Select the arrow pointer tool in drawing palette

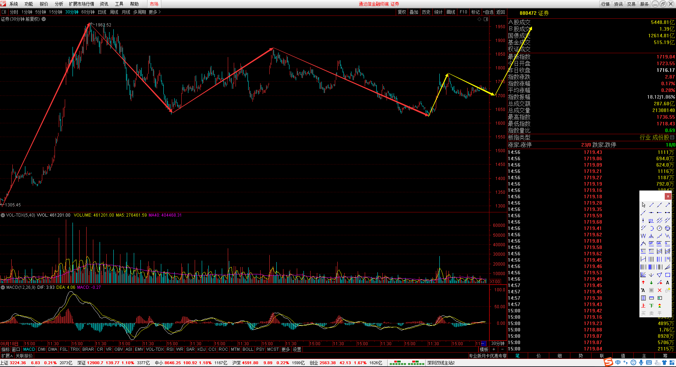click(x=644, y=205)
